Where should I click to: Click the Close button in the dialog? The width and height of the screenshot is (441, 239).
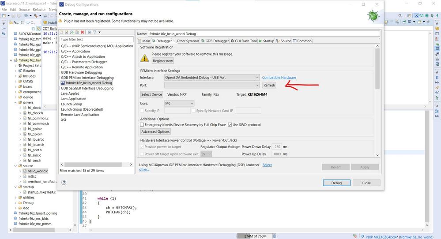click(366, 183)
